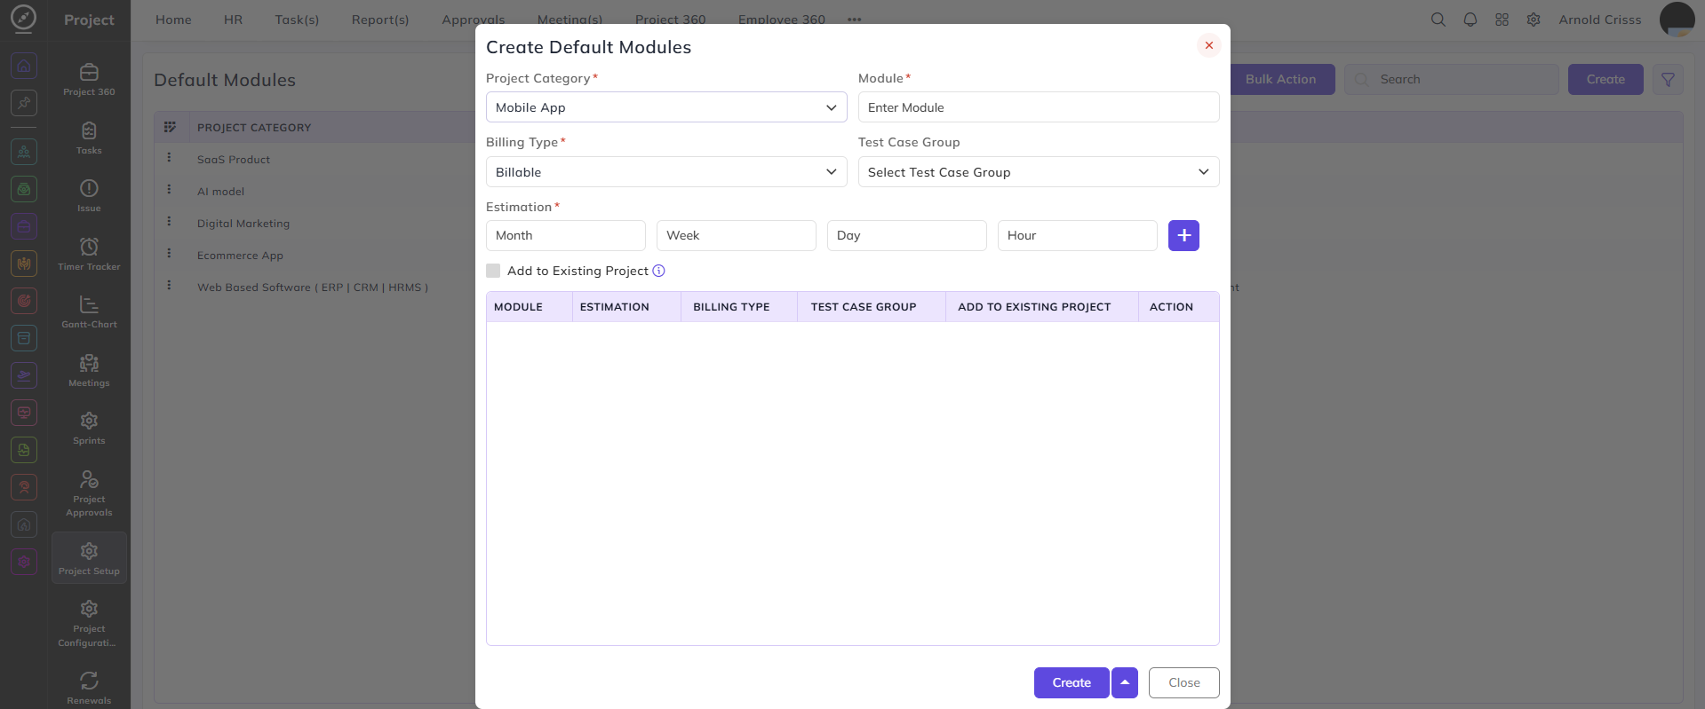Click BILLING TYPE column header
1705x709 pixels.
(731, 307)
